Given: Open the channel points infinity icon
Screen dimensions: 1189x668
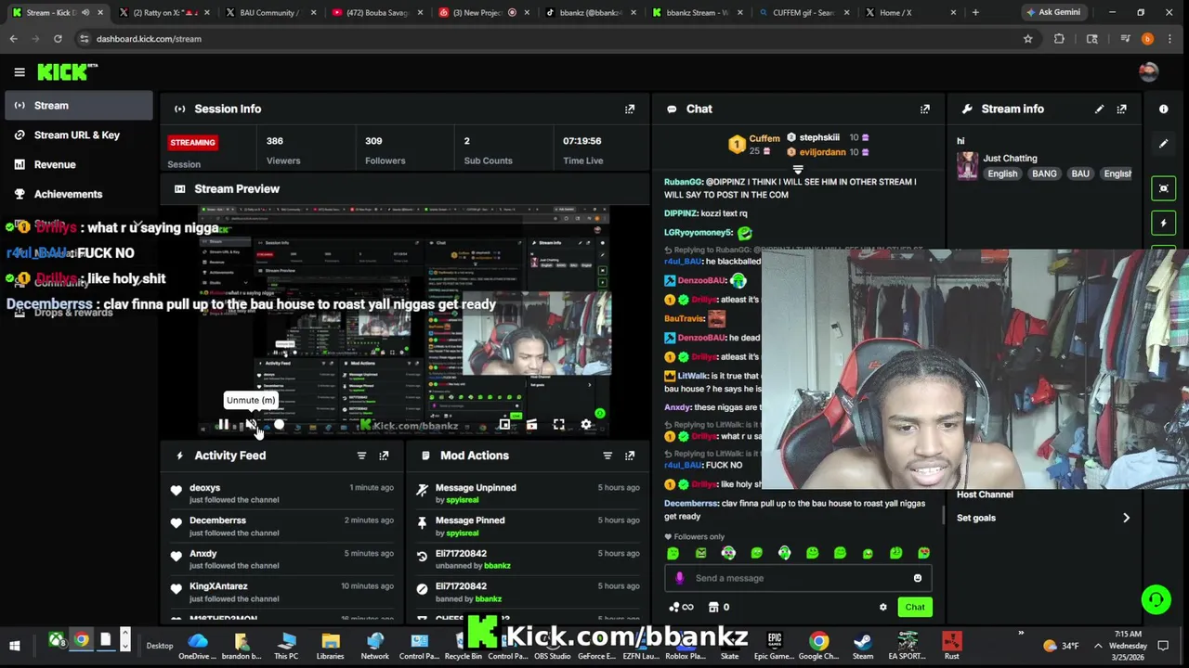Looking at the screenshot, I should [x=681, y=607].
